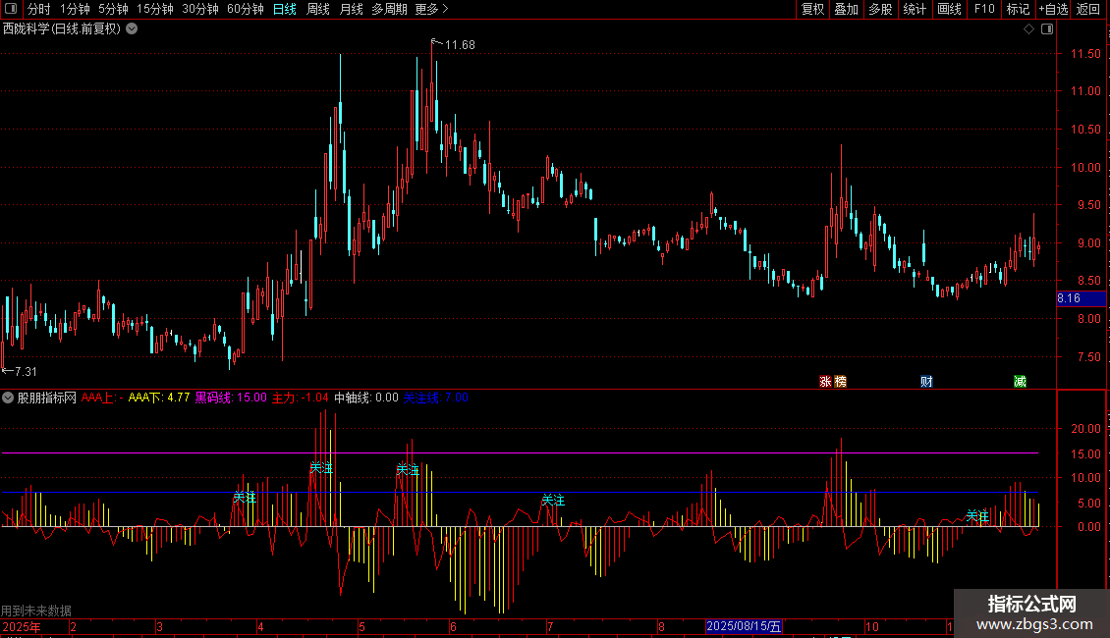Expand the 股朋指标网 indicator dropdown
The image size is (1110, 638).
click(x=8, y=398)
